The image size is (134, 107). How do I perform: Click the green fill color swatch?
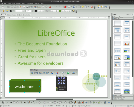(x=60, y=11)
